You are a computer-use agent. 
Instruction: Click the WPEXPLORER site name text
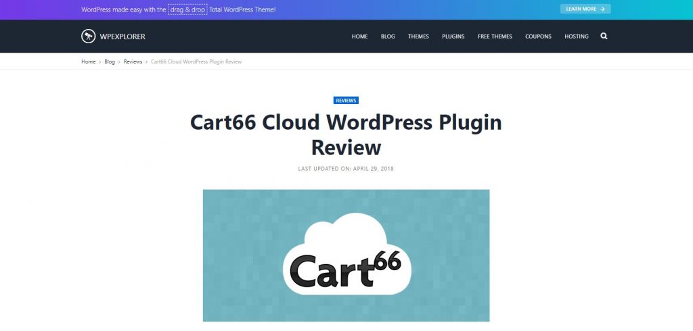(122, 36)
